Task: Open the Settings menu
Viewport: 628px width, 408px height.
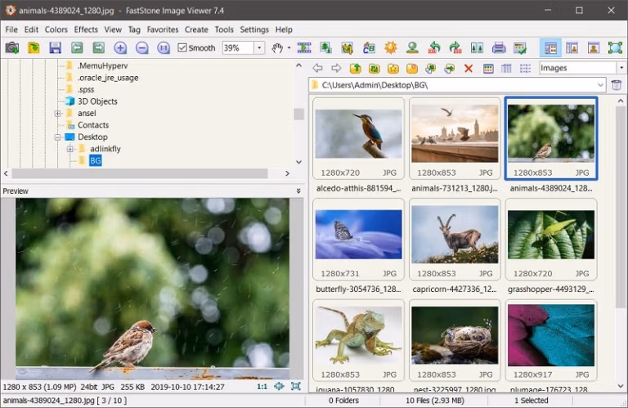Action: tap(254, 29)
